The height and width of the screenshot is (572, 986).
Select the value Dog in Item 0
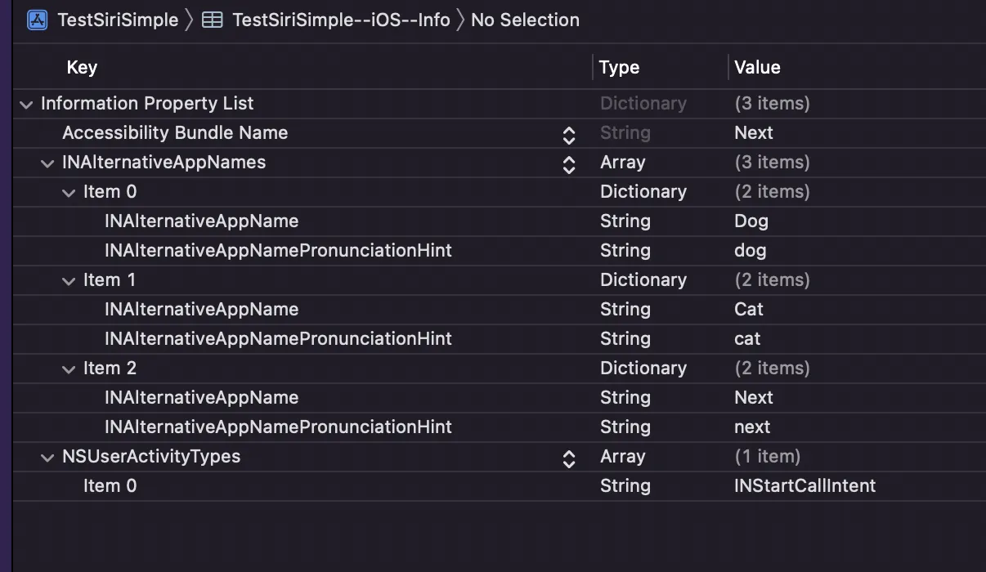point(751,221)
